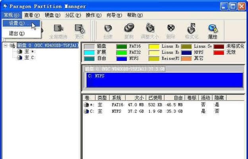The image size is (248, 159).
Task: Click the 删除 partition toolbar icon
Action: pos(171,32)
